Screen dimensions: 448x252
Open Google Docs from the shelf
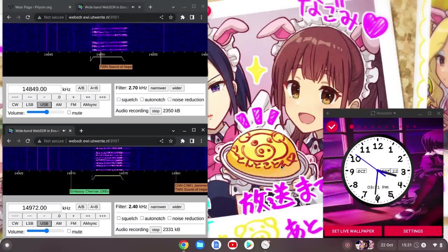(x=216, y=245)
